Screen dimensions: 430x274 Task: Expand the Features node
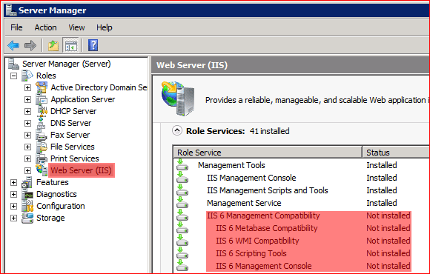(13, 182)
